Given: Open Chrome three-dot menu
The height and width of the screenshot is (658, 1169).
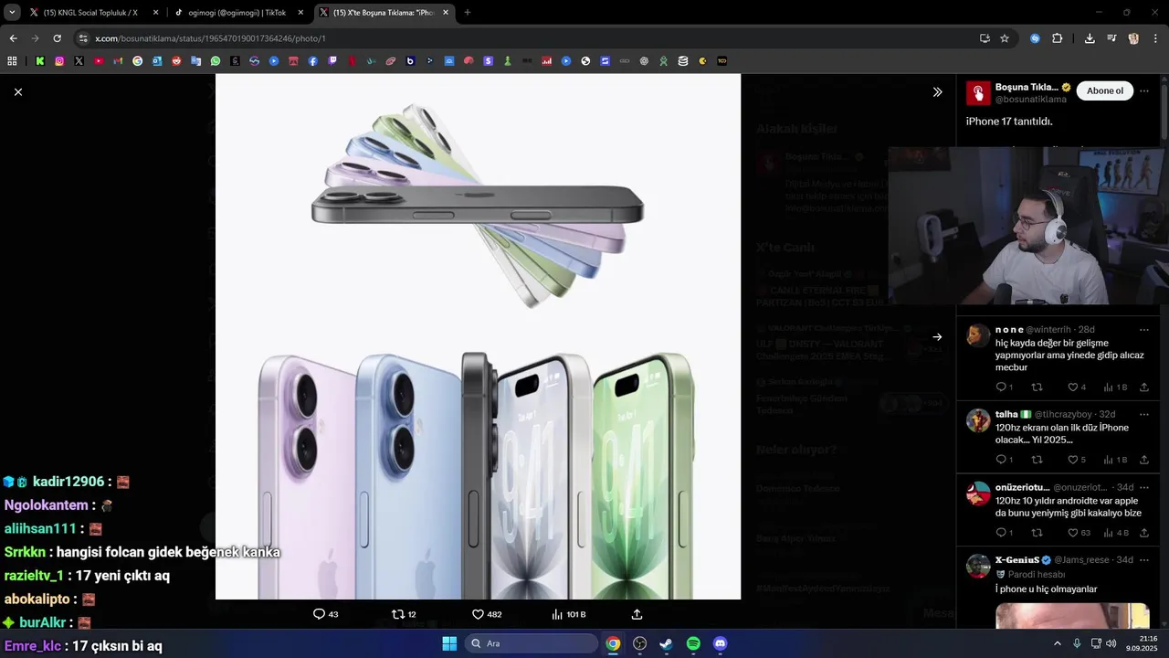Looking at the screenshot, I should point(1156,38).
